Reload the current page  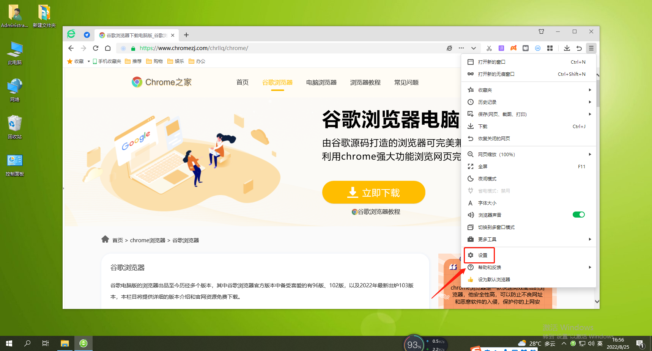96,48
